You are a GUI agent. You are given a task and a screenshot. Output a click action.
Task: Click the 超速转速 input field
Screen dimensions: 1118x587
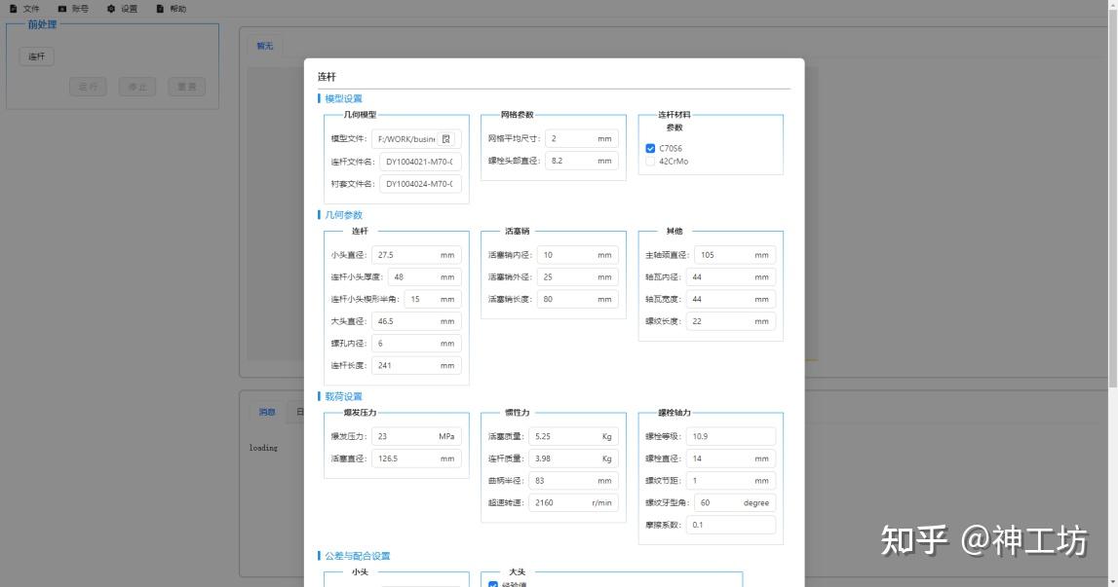[573, 503]
